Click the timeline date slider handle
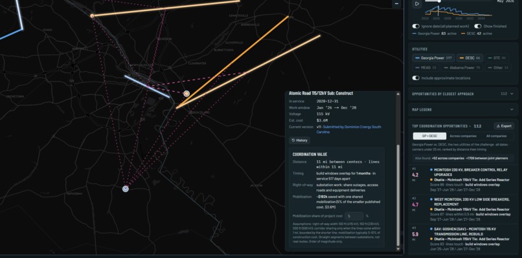522x258 pixels. click(x=439, y=1)
